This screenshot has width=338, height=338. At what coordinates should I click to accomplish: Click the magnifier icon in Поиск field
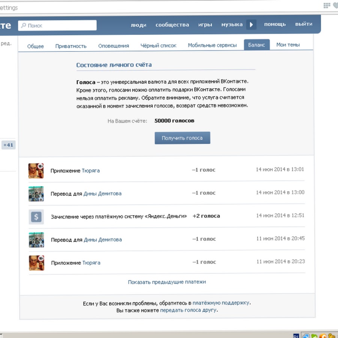pos(23,26)
